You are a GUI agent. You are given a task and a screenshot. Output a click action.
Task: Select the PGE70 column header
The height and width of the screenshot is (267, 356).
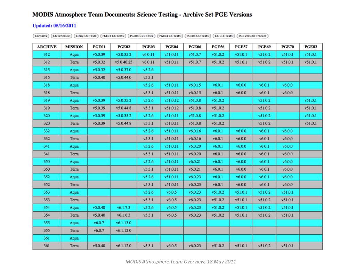tap(288, 47)
